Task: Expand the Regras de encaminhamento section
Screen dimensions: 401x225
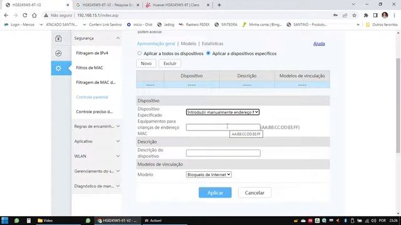Action: click(x=118, y=126)
